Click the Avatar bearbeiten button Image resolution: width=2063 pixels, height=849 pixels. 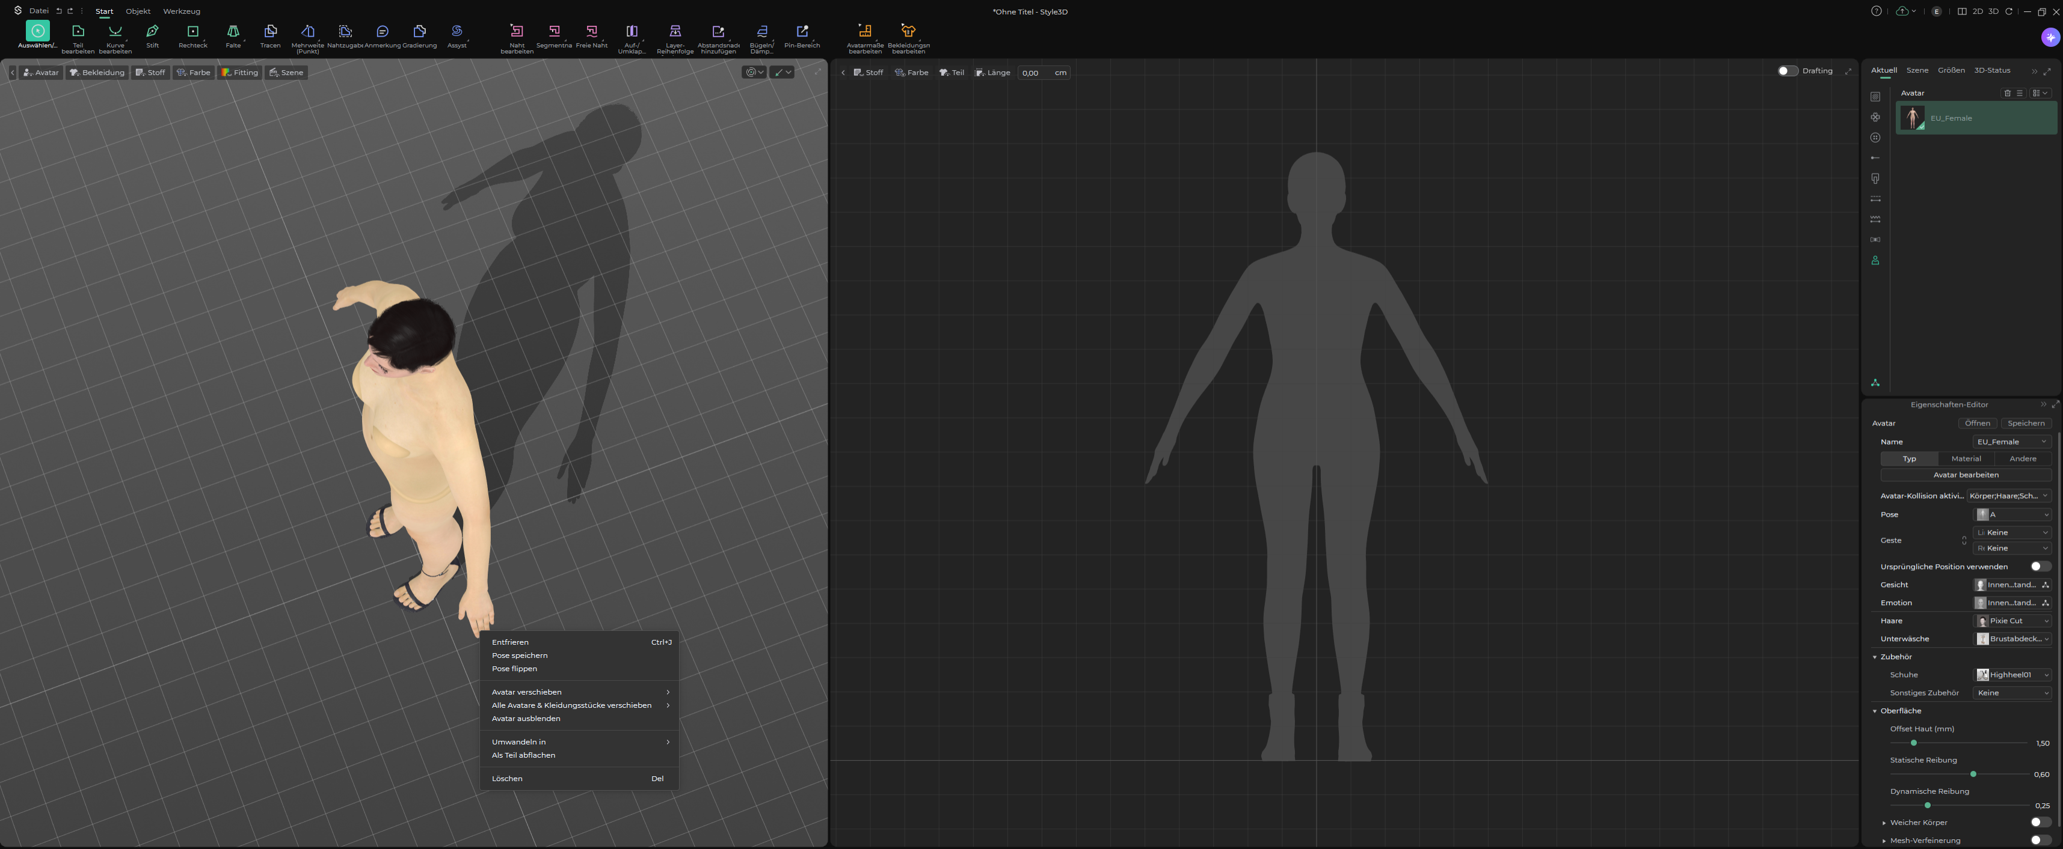coord(1966,475)
